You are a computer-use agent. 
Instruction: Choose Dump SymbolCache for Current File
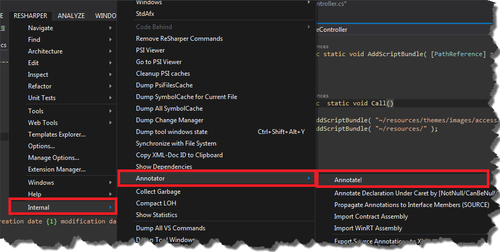tap(216, 97)
